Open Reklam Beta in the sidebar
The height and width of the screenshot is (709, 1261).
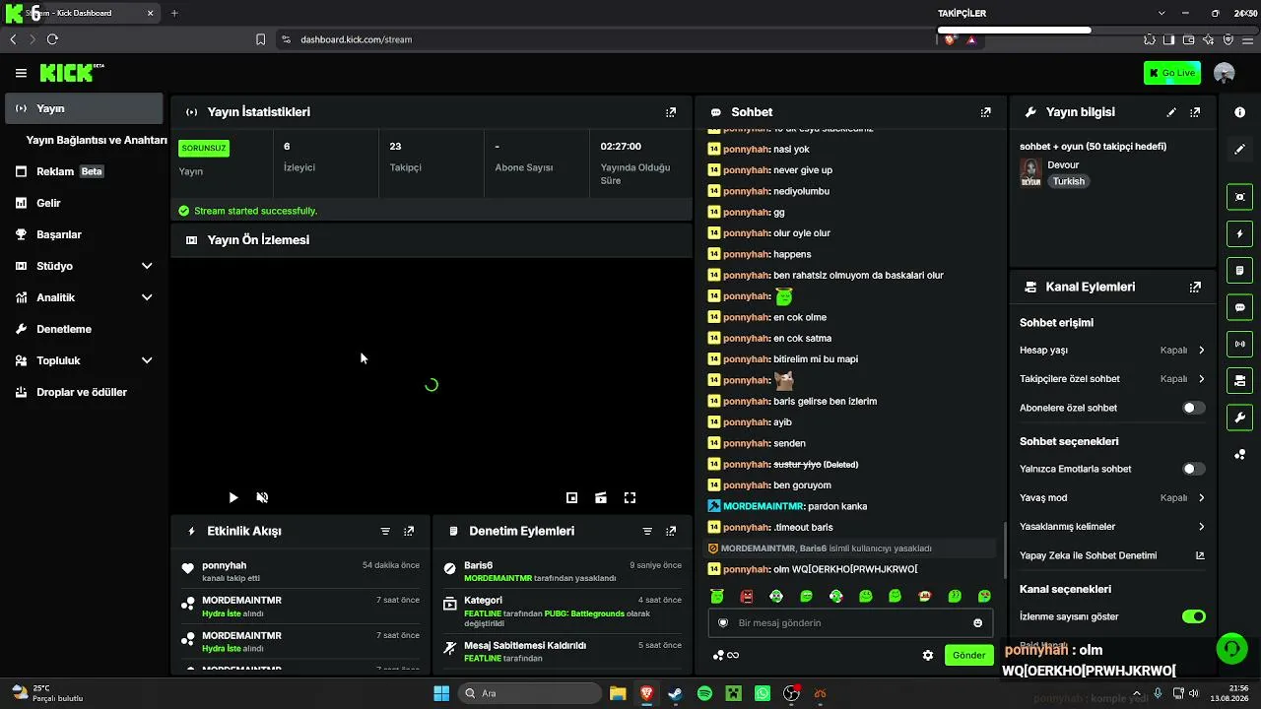tap(84, 171)
